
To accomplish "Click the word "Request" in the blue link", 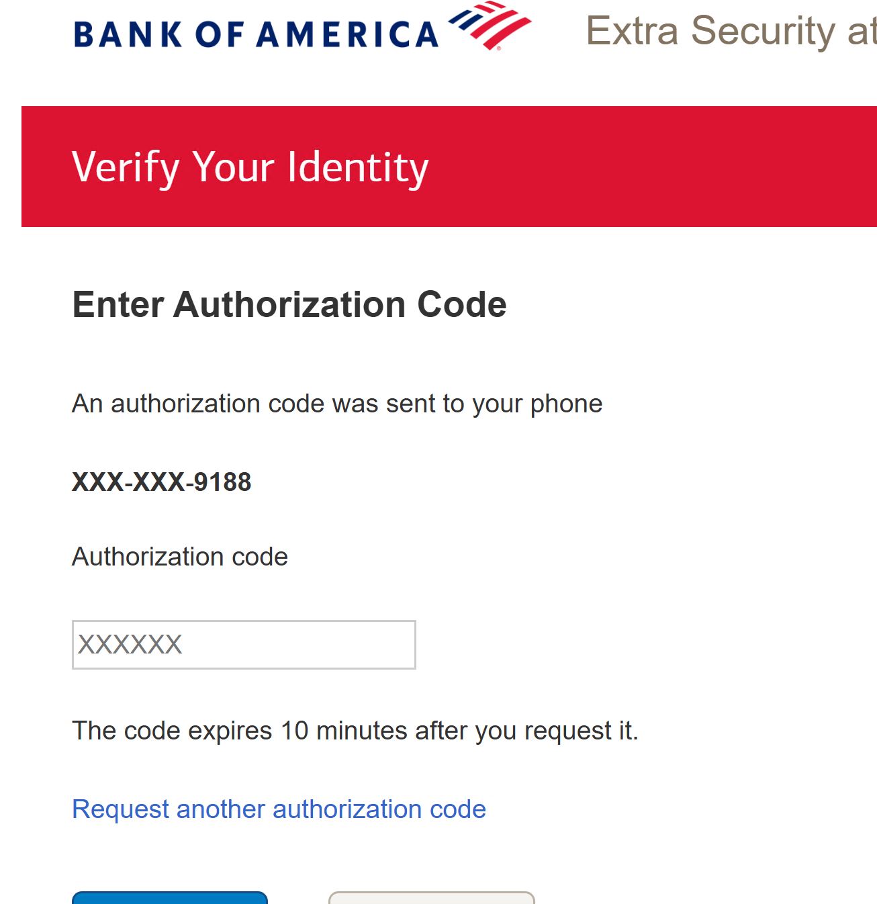I will tap(120, 809).
